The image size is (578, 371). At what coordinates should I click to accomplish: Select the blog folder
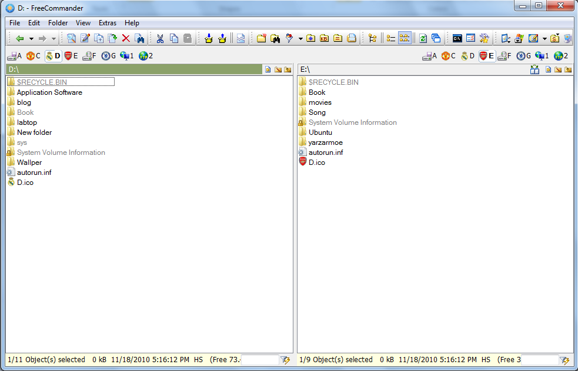click(x=24, y=102)
